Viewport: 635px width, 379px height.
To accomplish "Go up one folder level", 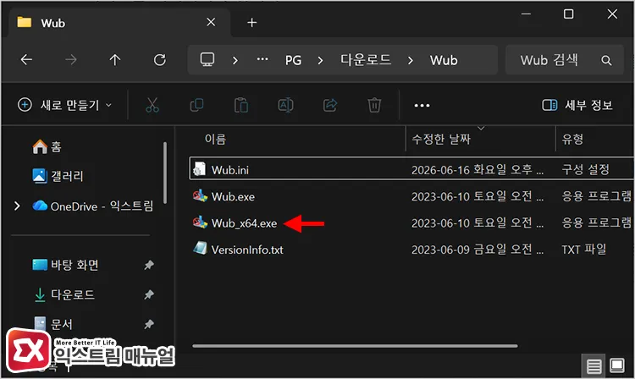I will click(115, 60).
